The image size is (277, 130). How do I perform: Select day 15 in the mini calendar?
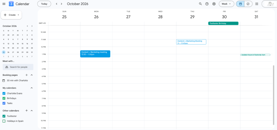[x=22, y=44]
